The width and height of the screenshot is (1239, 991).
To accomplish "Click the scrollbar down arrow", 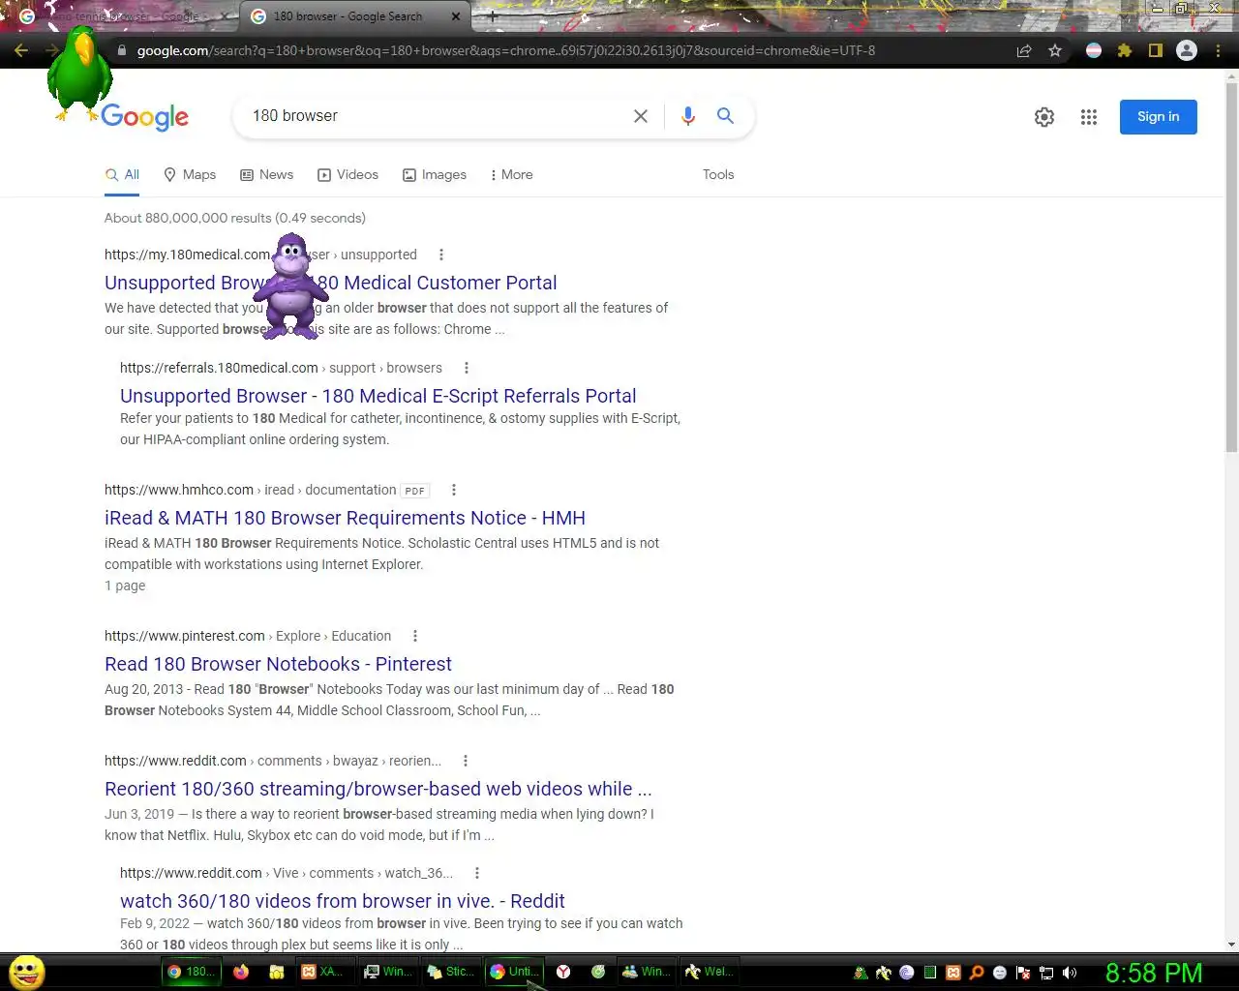I will 1231,945.
